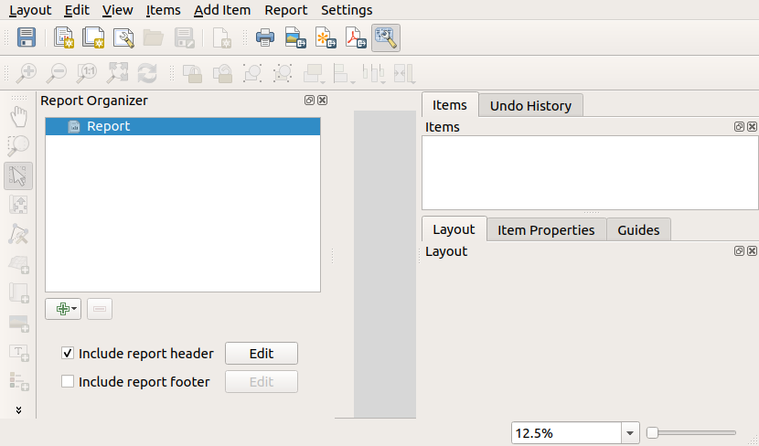Click the Print Report icon
The width and height of the screenshot is (759, 446).
coord(265,37)
